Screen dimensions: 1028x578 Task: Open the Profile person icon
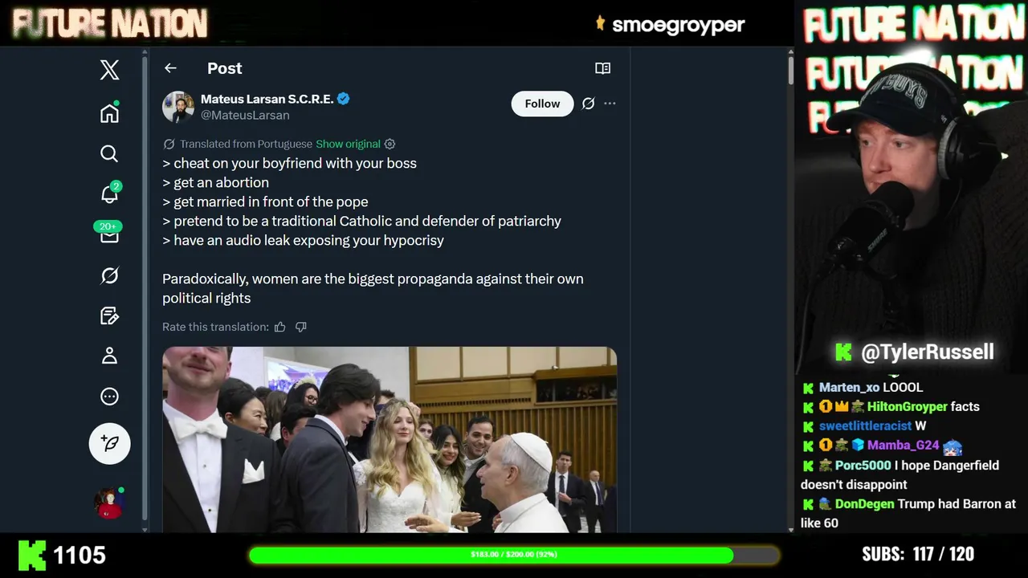point(109,356)
